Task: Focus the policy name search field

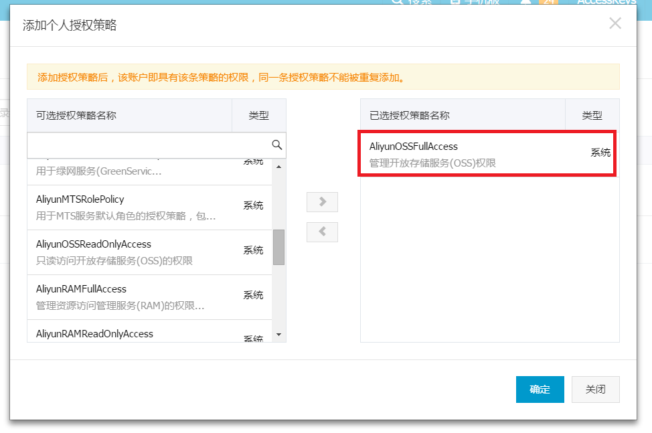Action: 157,145
